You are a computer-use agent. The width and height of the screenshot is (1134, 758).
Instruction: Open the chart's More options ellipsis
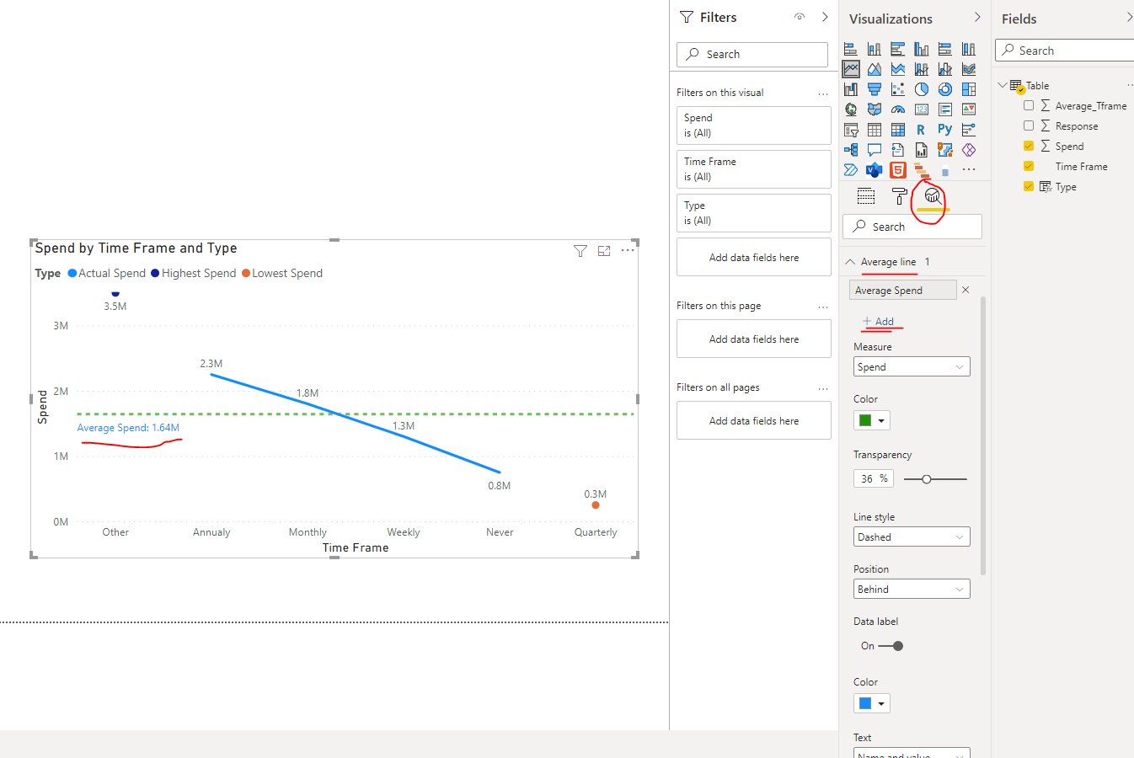point(628,250)
